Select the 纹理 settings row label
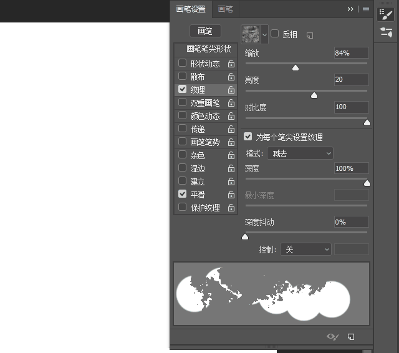The width and height of the screenshot is (399, 353). [x=198, y=90]
